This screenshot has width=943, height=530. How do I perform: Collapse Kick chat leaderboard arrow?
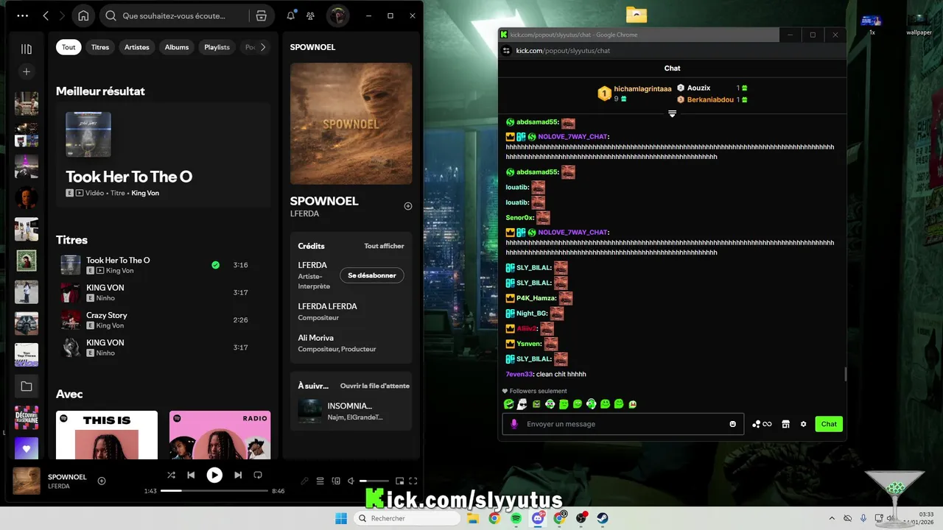point(672,113)
